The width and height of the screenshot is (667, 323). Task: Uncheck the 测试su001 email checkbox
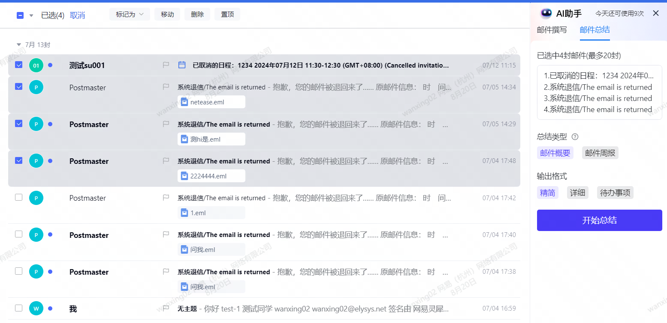(18, 65)
